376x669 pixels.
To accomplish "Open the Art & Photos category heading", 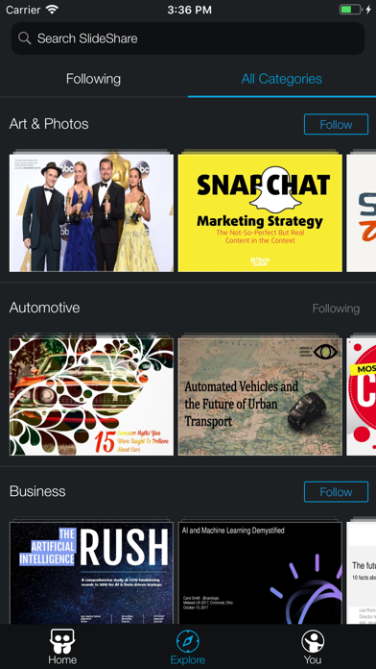I will click(x=49, y=124).
